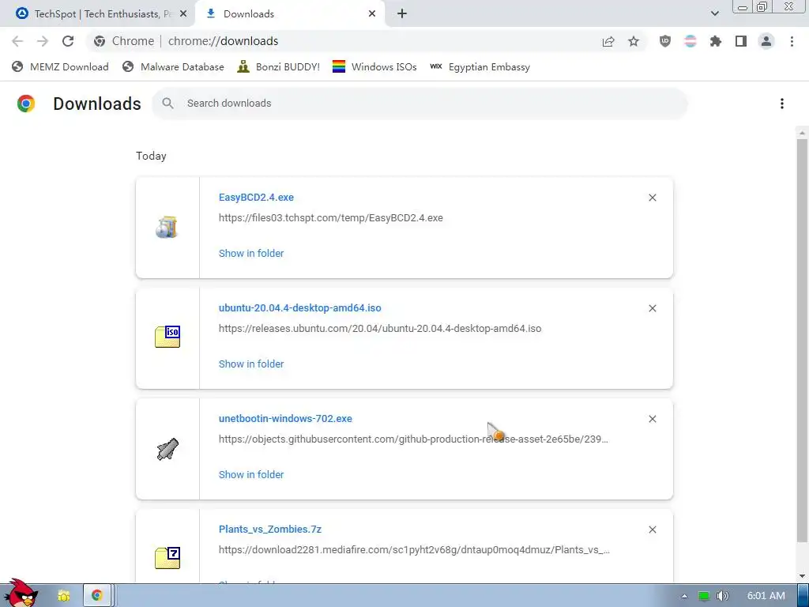Open the Downloads page more-actions menu
The image size is (809, 607).
tap(782, 104)
